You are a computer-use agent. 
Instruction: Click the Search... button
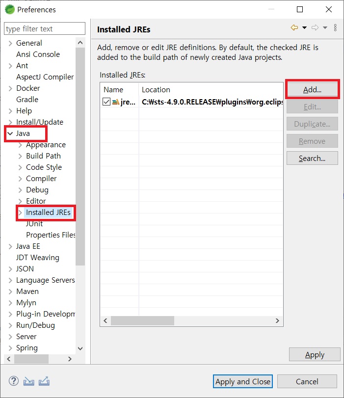pos(312,158)
